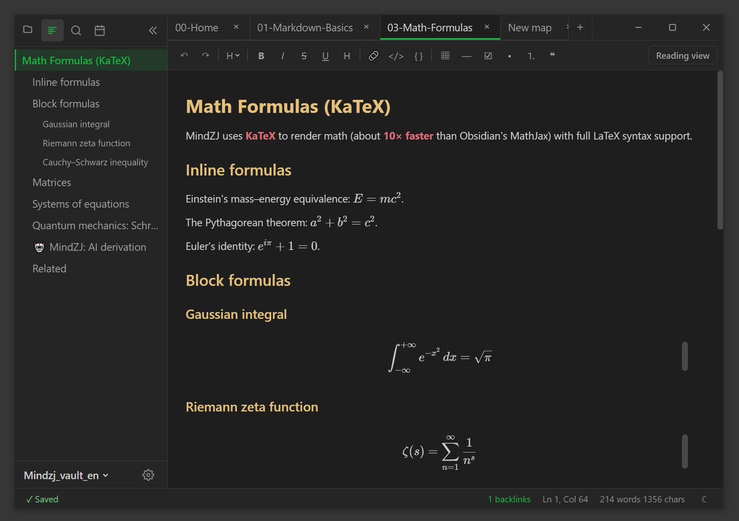The image size is (739, 521).
Task: Click the Riemann zeta function editor heading
Action: tap(252, 407)
